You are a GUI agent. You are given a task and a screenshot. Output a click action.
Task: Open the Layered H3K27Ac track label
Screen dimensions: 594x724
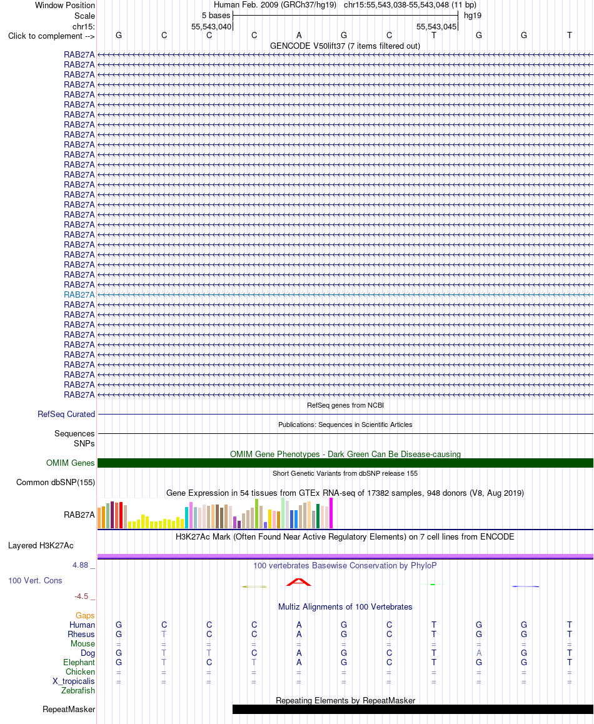coord(41,545)
